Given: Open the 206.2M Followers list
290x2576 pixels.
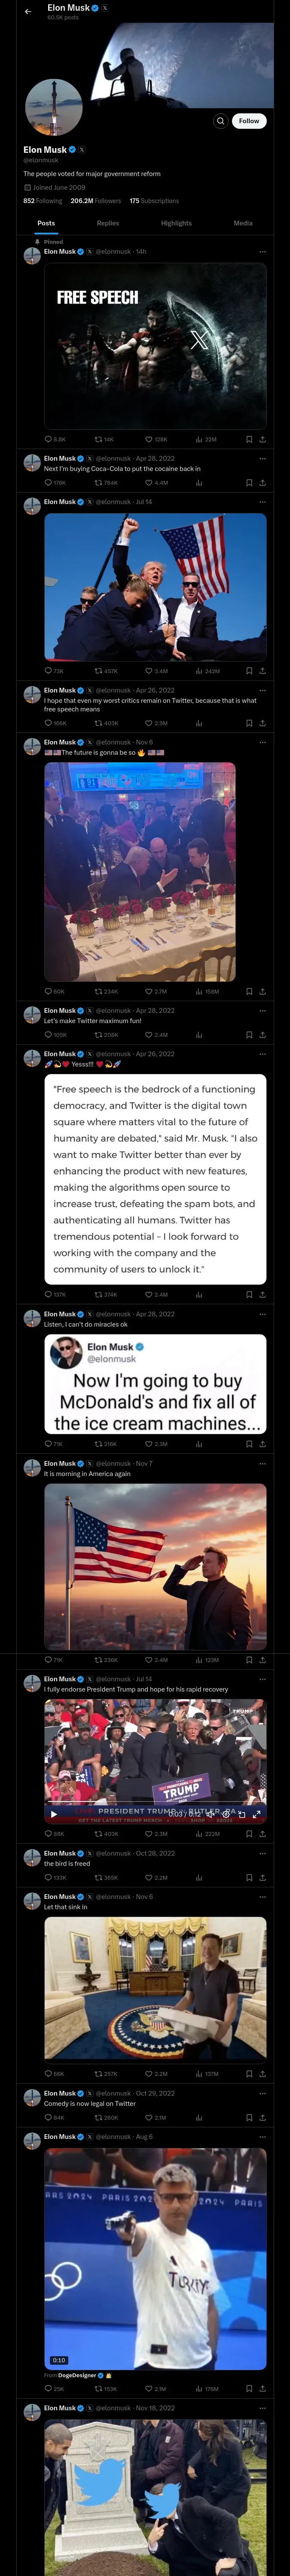Looking at the screenshot, I should click(x=95, y=201).
